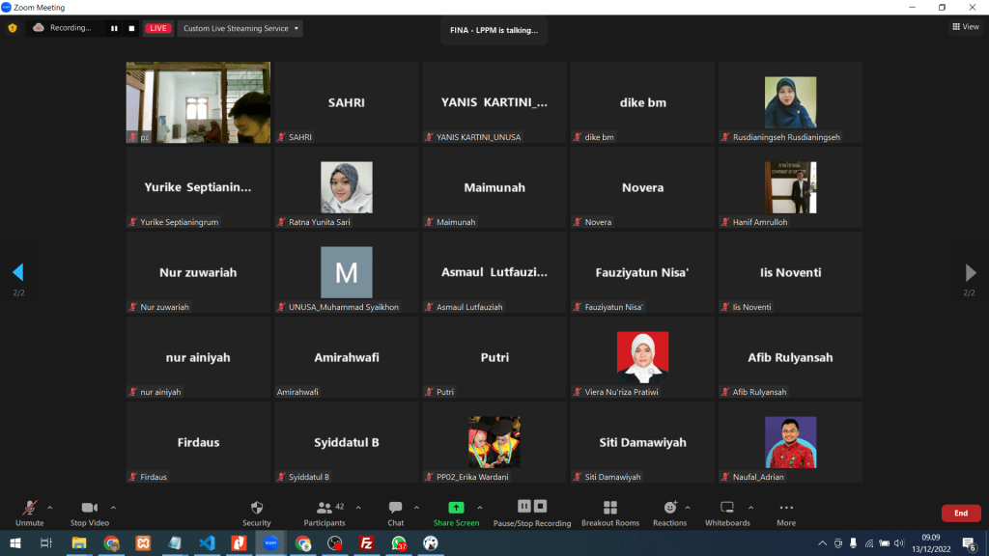
Task: Click the encryption shield icon top-left
Action: pyautogui.click(x=13, y=28)
